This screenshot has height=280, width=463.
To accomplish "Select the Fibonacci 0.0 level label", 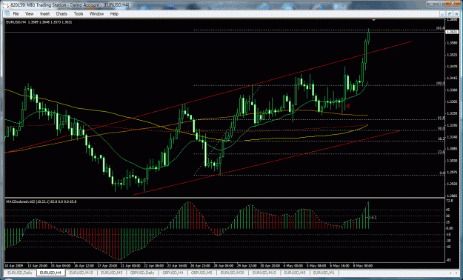I will 442,173.
